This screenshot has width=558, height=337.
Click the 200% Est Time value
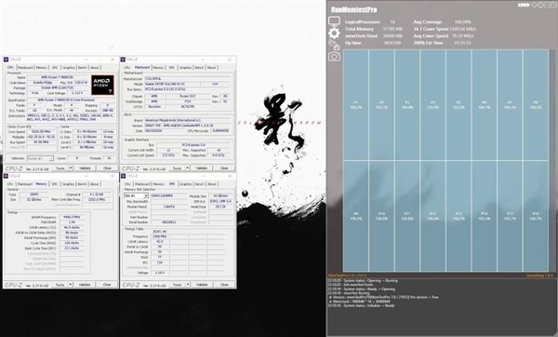coord(462,43)
